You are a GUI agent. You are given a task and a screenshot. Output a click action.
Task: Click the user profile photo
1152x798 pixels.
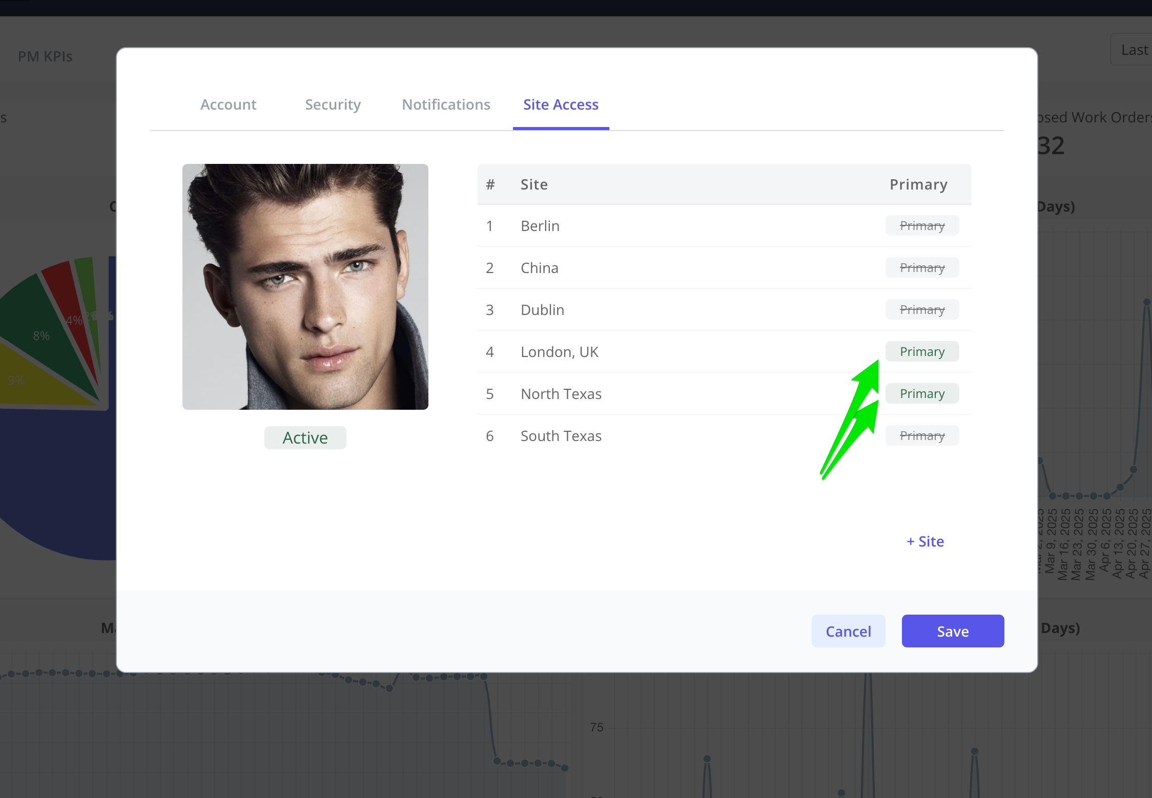pyautogui.click(x=305, y=287)
